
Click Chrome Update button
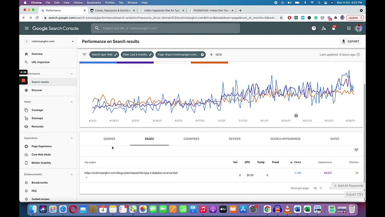pos(354,17)
